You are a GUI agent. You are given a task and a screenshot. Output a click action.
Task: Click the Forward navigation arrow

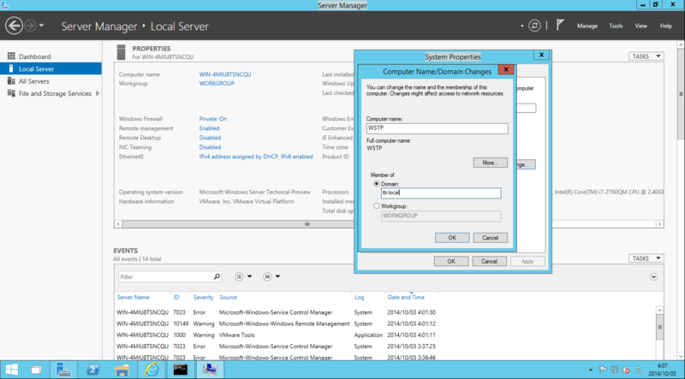[30, 26]
